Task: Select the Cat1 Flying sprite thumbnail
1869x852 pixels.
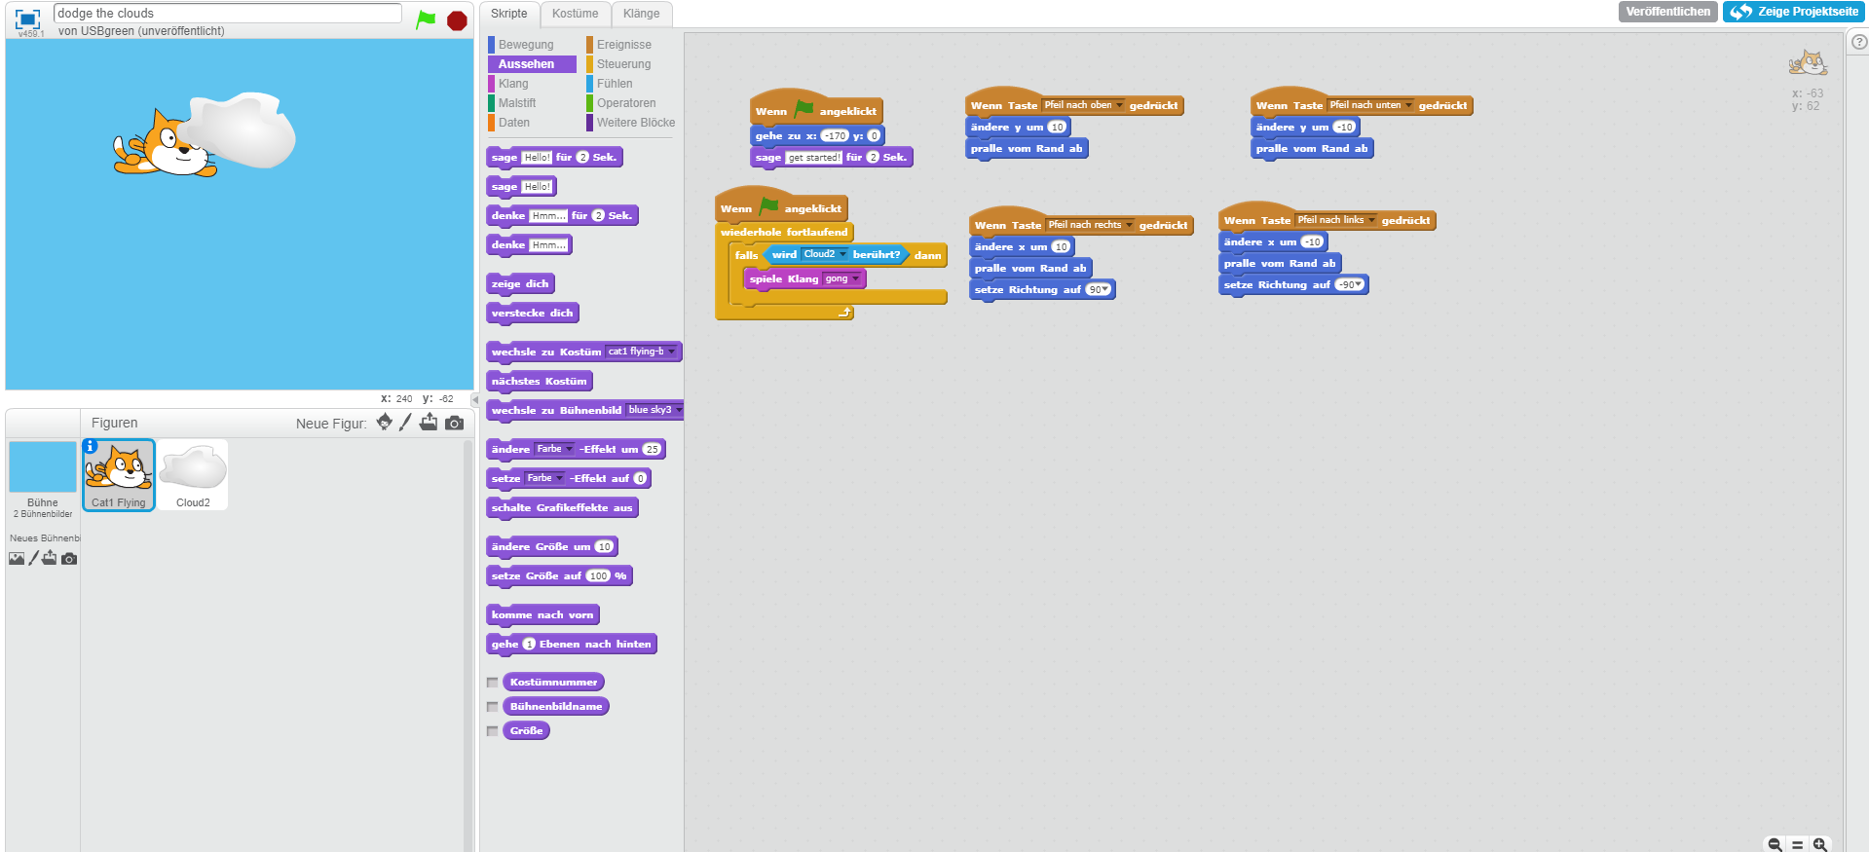Action: [119, 474]
